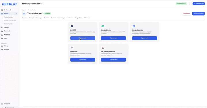Open the Test chat flask icon

(2, 31)
